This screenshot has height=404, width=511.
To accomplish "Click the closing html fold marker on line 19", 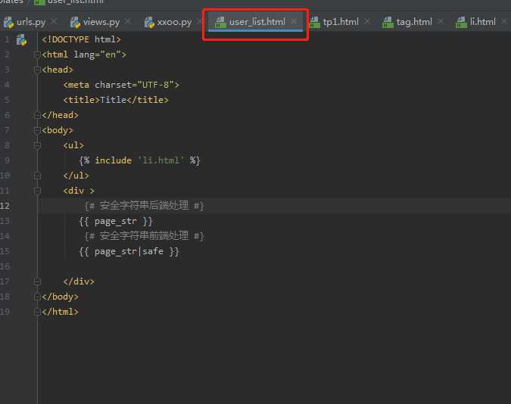I will pyautogui.click(x=37, y=312).
